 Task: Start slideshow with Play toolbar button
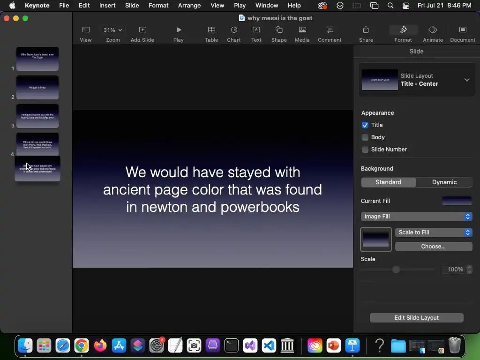click(179, 34)
